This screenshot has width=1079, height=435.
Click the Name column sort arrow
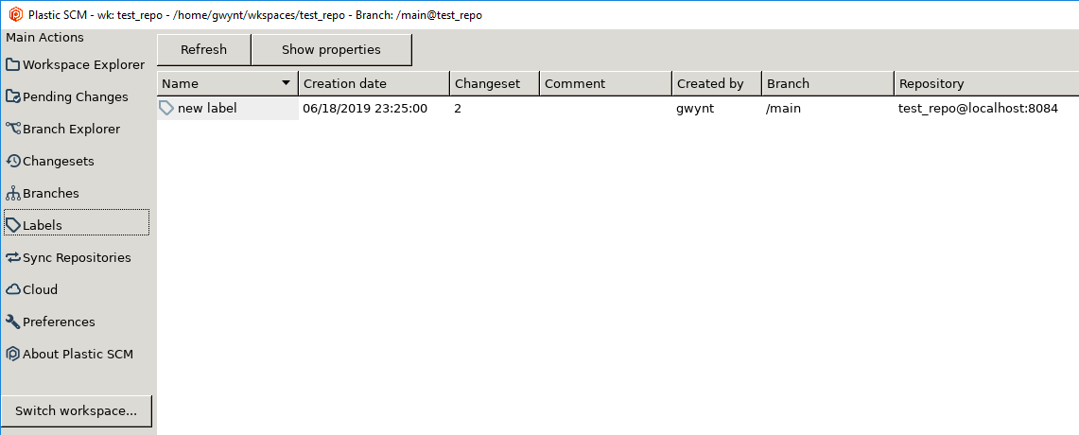(287, 83)
